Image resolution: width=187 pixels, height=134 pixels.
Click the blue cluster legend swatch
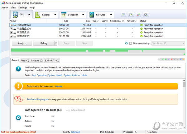coord(180,59)
